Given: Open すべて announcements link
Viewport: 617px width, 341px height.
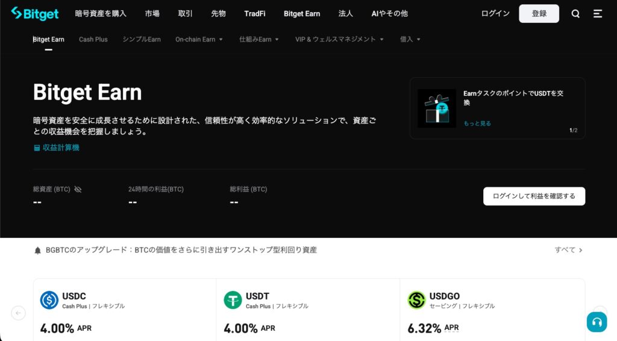Looking at the screenshot, I should tap(569, 250).
